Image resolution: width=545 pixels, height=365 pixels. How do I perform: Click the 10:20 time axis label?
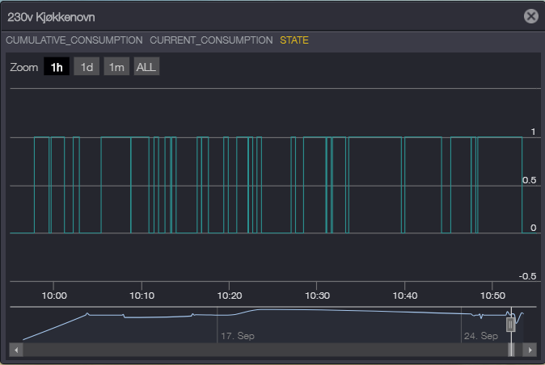tap(230, 296)
